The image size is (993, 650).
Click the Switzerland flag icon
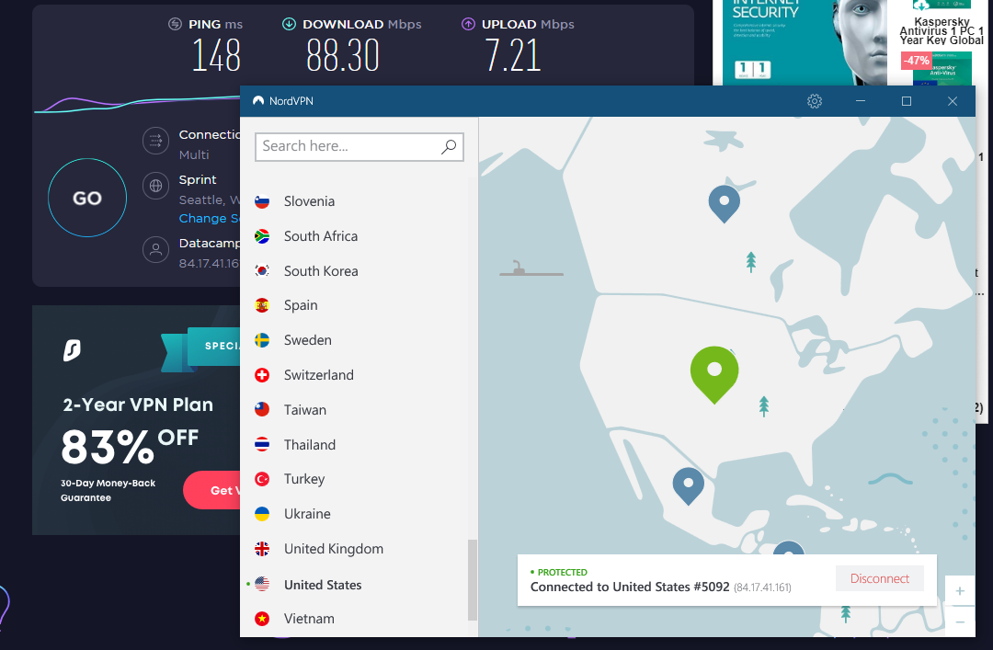pyautogui.click(x=262, y=375)
